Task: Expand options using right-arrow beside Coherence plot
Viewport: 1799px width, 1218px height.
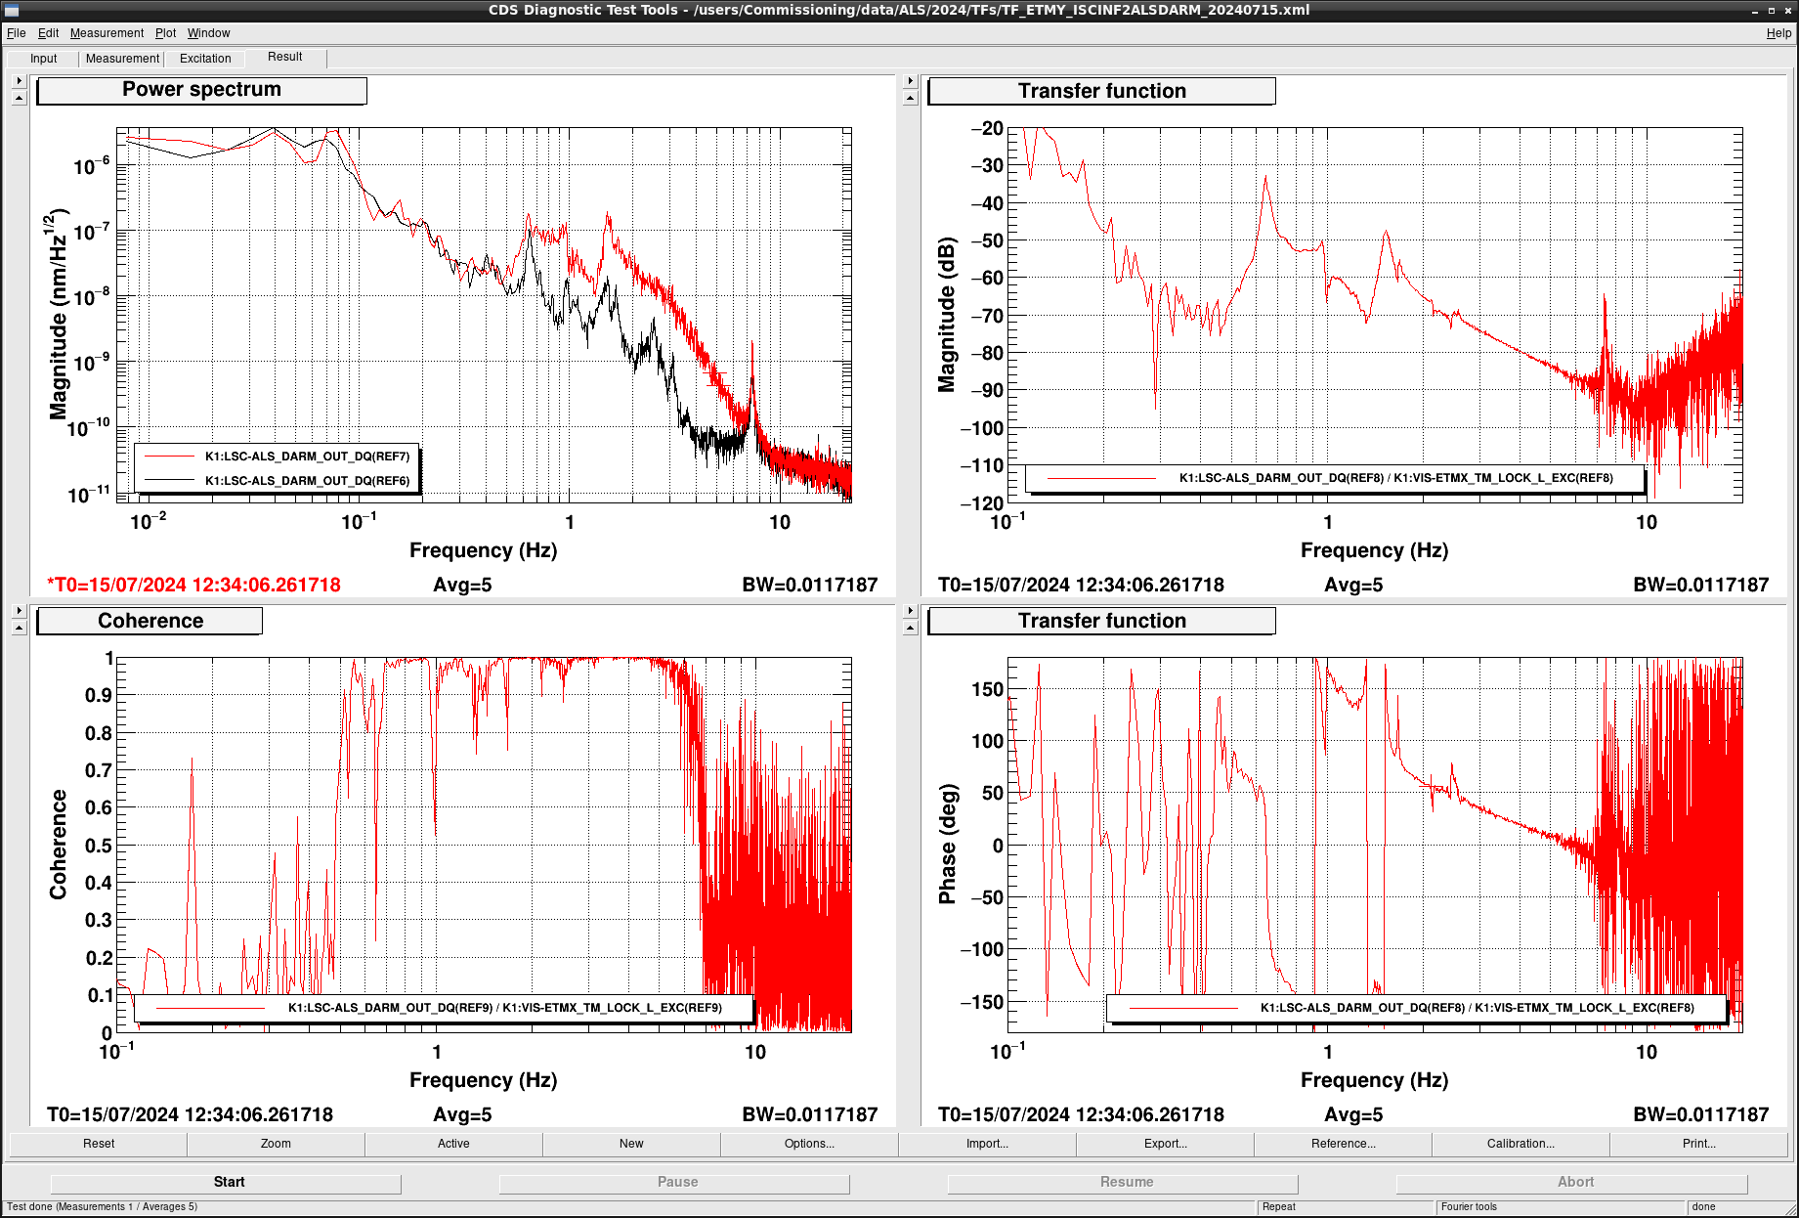Action: click(19, 611)
